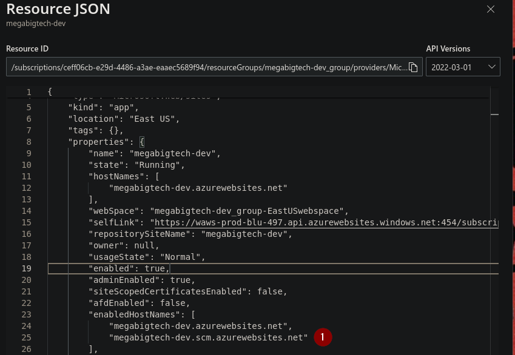The image size is (515, 355).
Task: Click line number 25 in the gutter
Action: click(x=26, y=337)
